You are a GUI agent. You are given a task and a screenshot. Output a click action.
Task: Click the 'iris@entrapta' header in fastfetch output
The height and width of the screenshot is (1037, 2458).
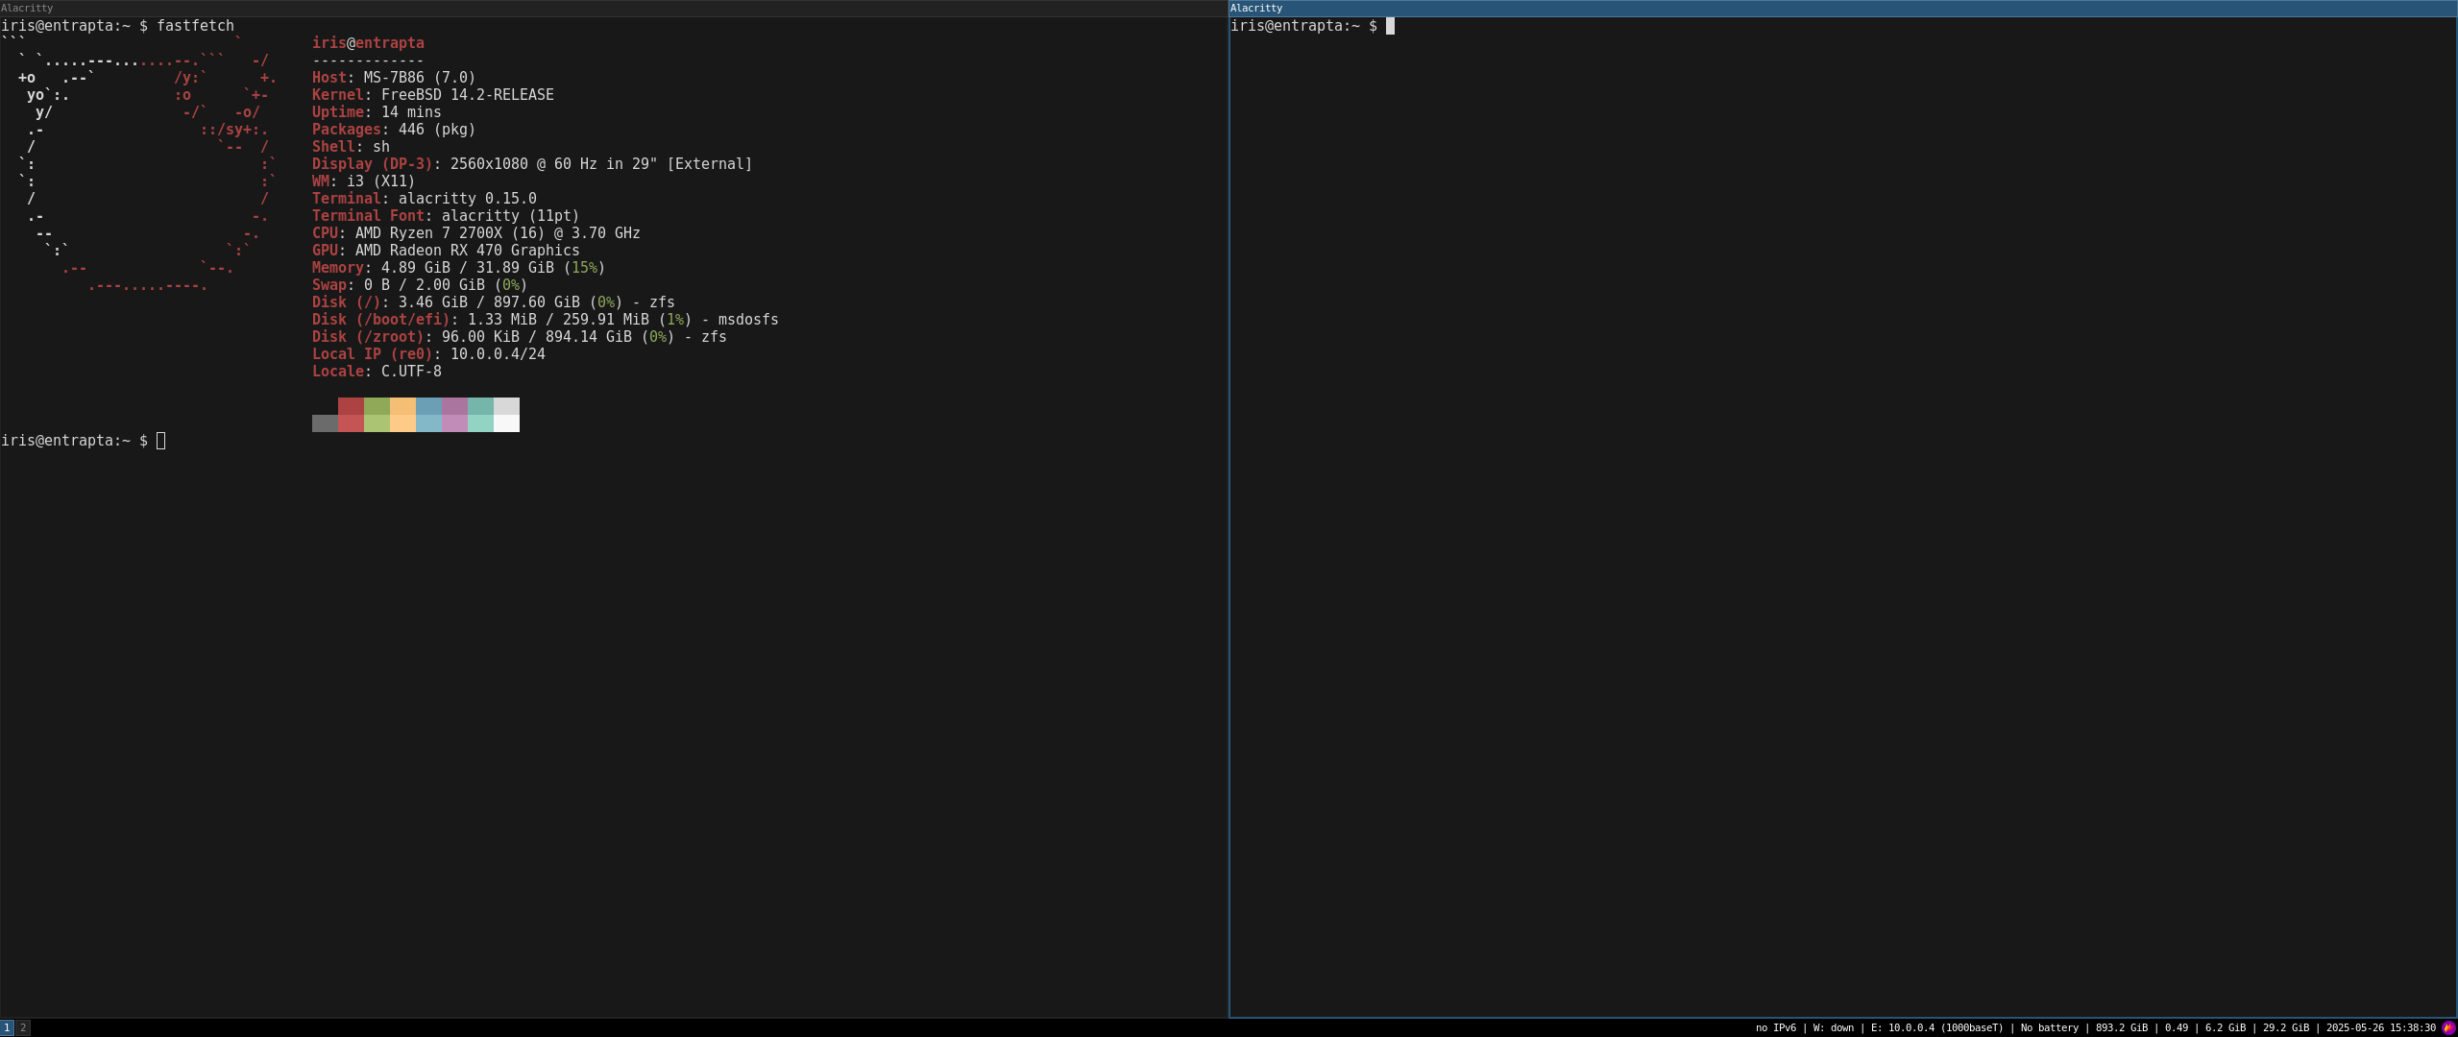(368, 43)
